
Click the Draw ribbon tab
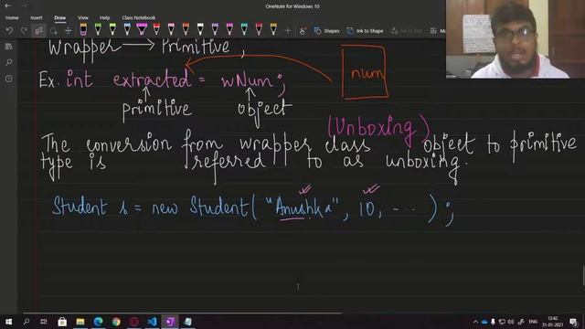point(59,17)
